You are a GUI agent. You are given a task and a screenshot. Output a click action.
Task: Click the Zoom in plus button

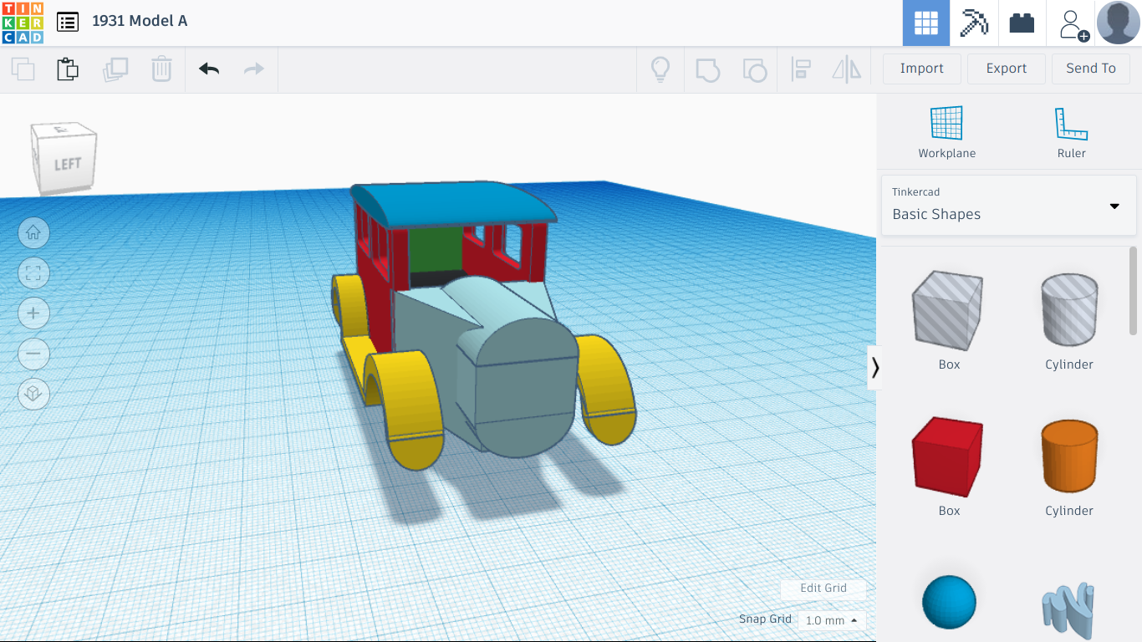(33, 313)
